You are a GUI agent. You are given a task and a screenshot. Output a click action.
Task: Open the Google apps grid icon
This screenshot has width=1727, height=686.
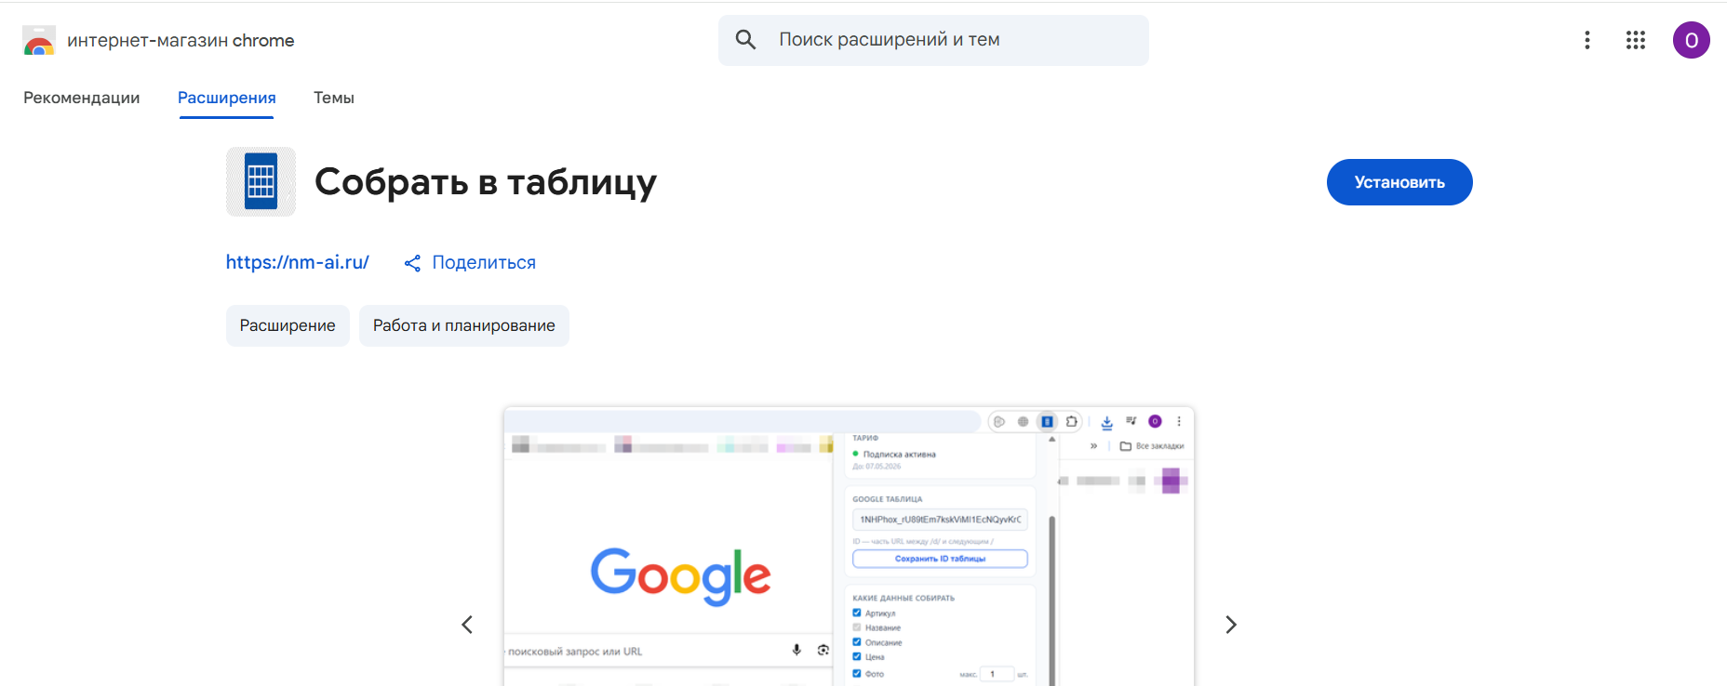[1635, 40]
